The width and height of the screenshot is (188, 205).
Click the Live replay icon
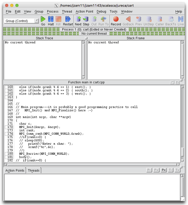pyautogui.click(x=180, y=21)
